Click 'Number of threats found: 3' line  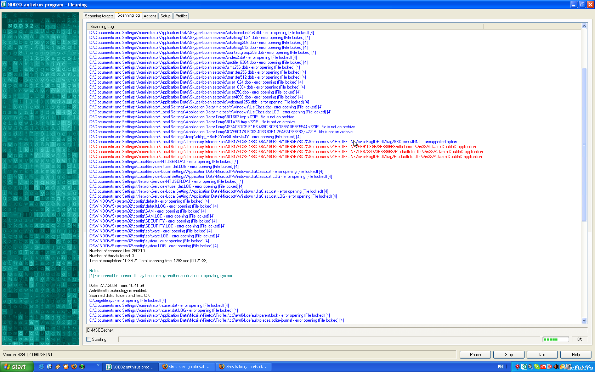pos(112,256)
